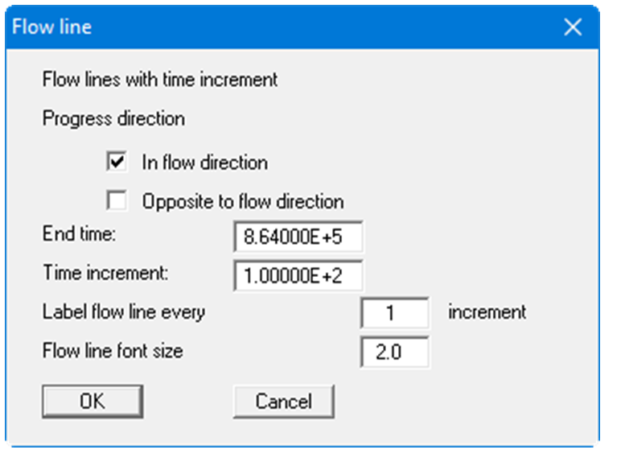Click the Flow line font size field
The image size is (621, 466).
click(393, 353)
